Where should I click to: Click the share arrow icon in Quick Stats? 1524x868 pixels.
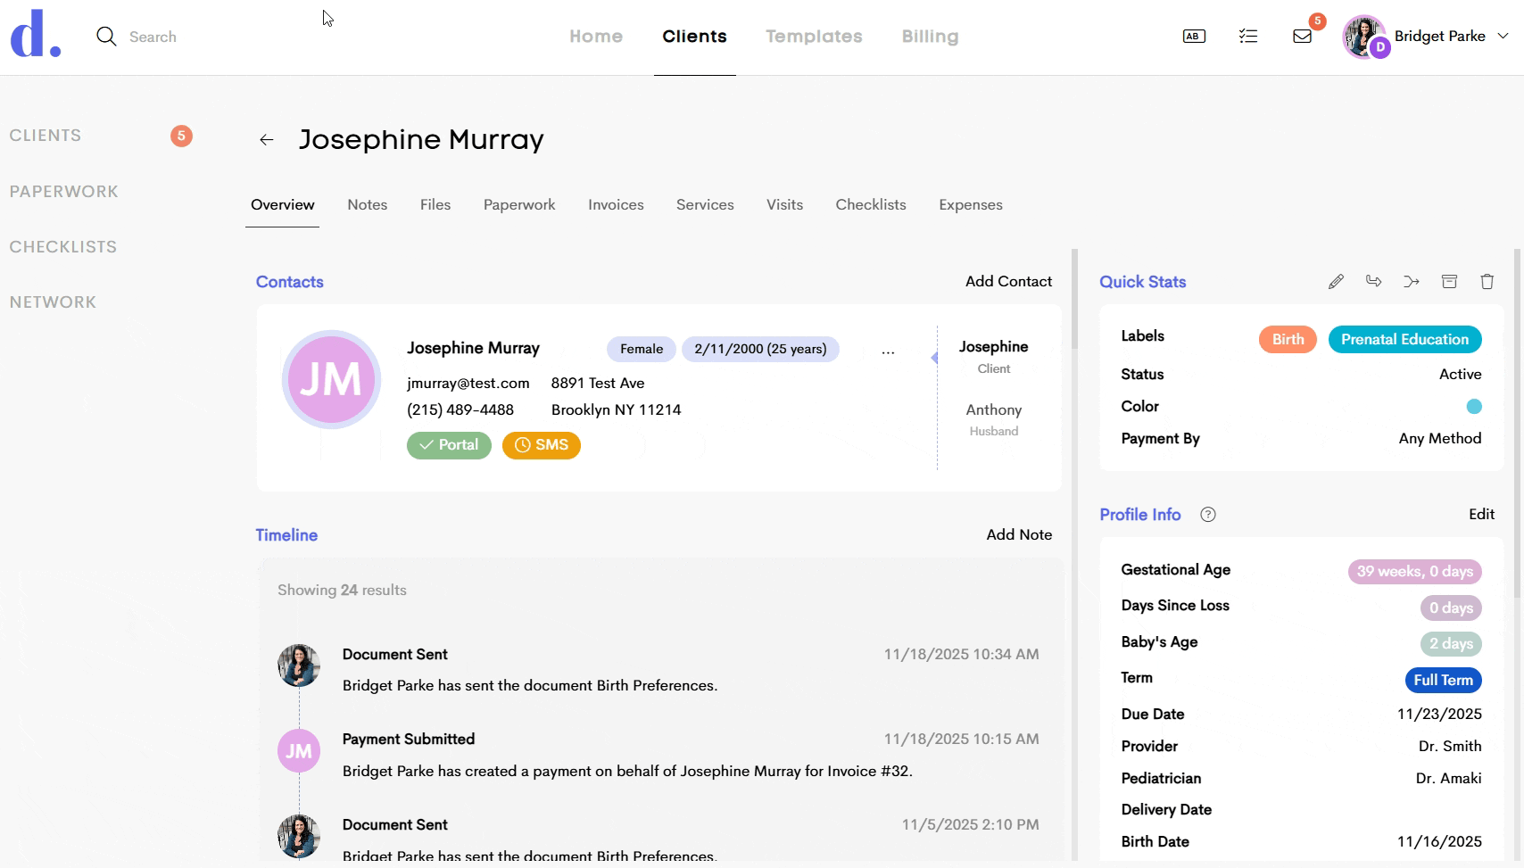[x=1373, y=282]
